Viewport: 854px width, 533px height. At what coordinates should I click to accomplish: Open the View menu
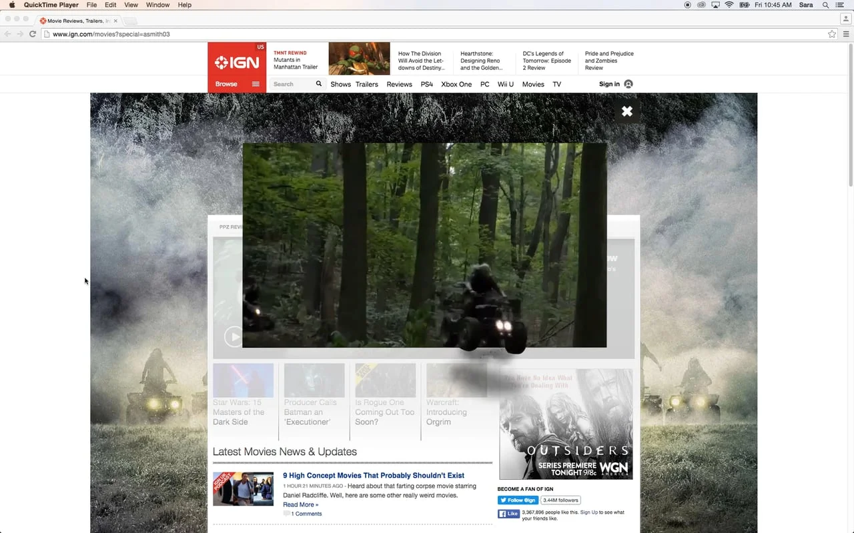[x=131, y=5]
